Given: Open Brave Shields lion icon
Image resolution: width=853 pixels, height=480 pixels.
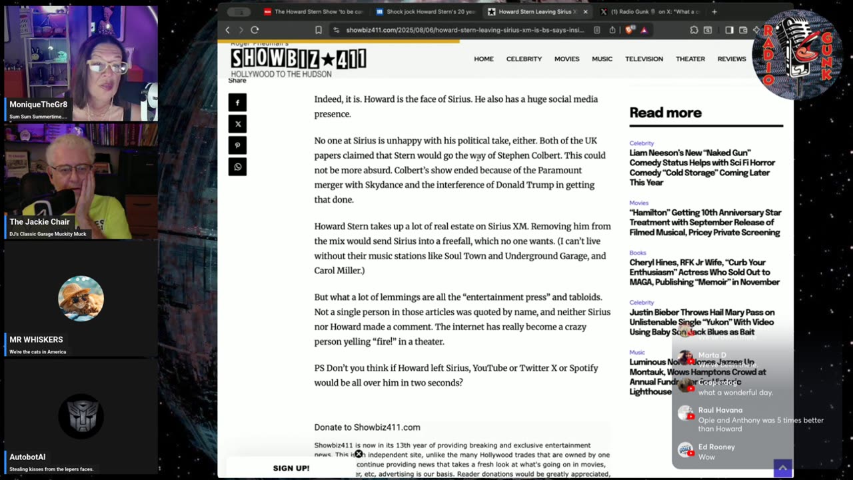Looking at the screenshot, I should 630,30.
